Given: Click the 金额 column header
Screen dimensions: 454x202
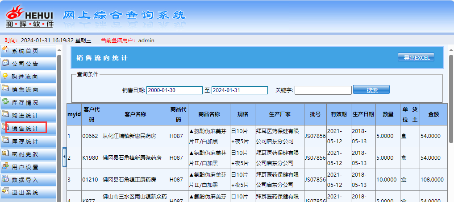Looking at the screenshot, I should pyautogui.click(x=433, y=114).
